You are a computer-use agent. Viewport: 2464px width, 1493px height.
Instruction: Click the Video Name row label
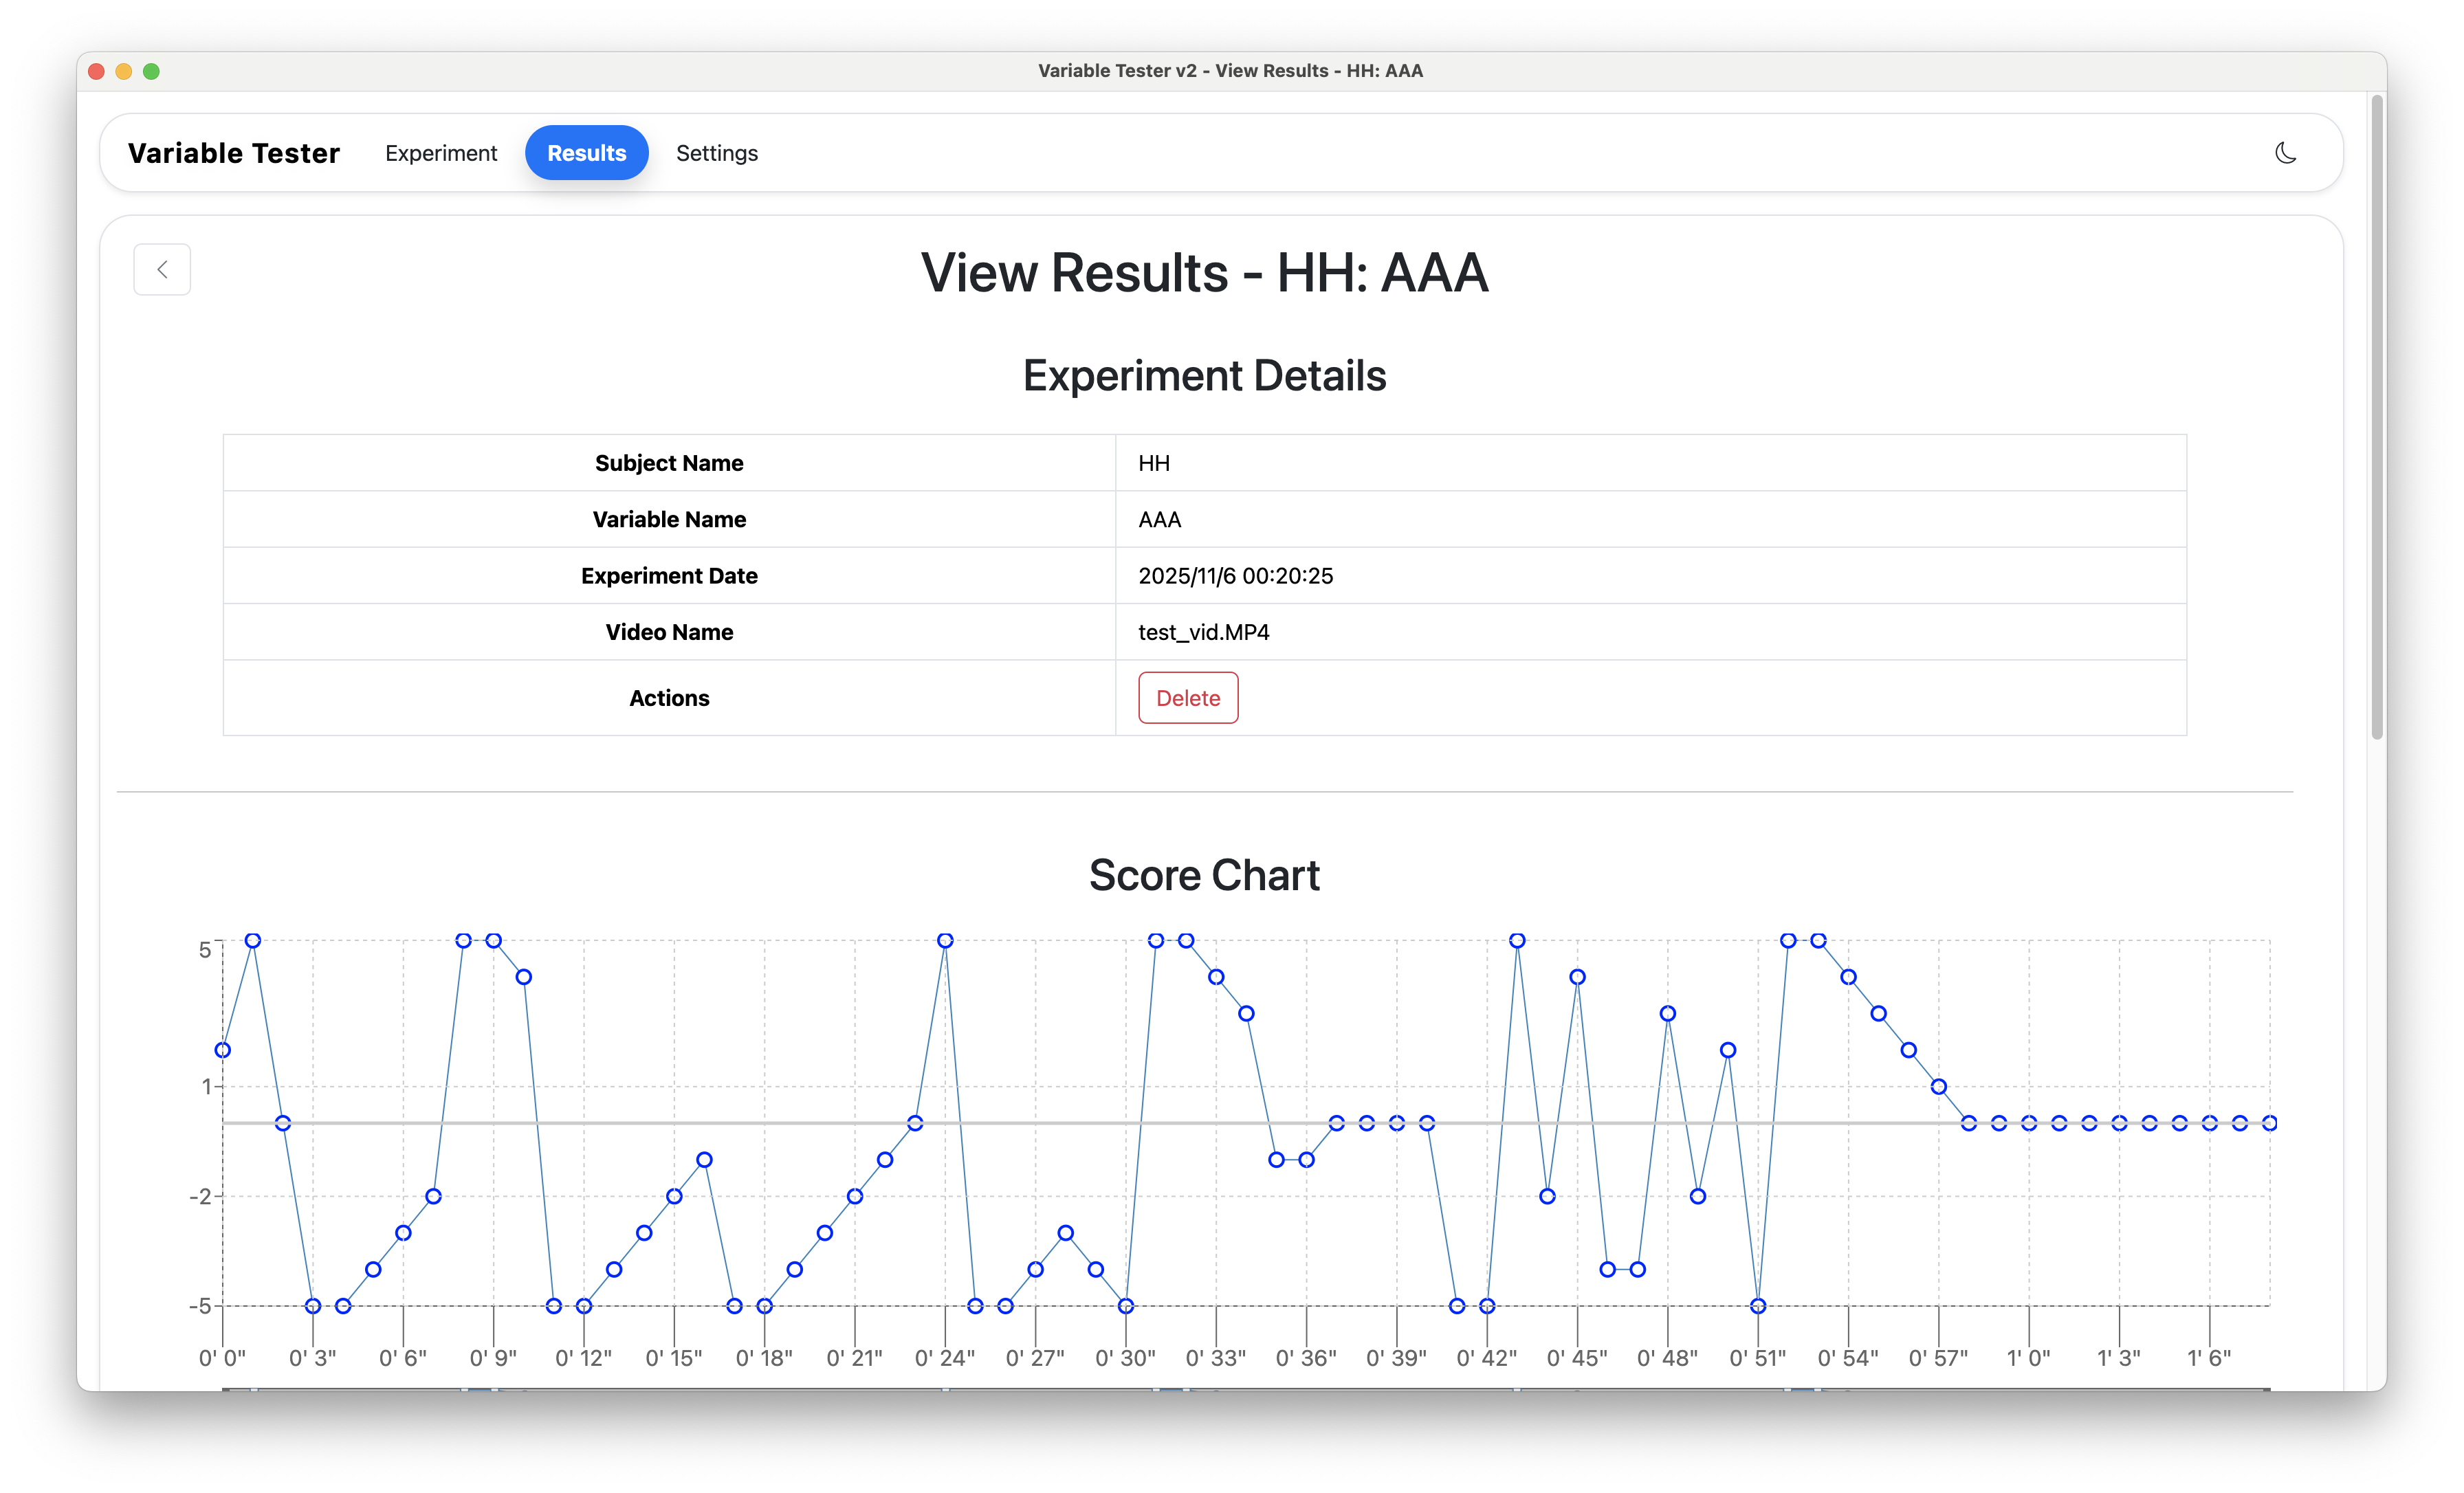(669, 632)
